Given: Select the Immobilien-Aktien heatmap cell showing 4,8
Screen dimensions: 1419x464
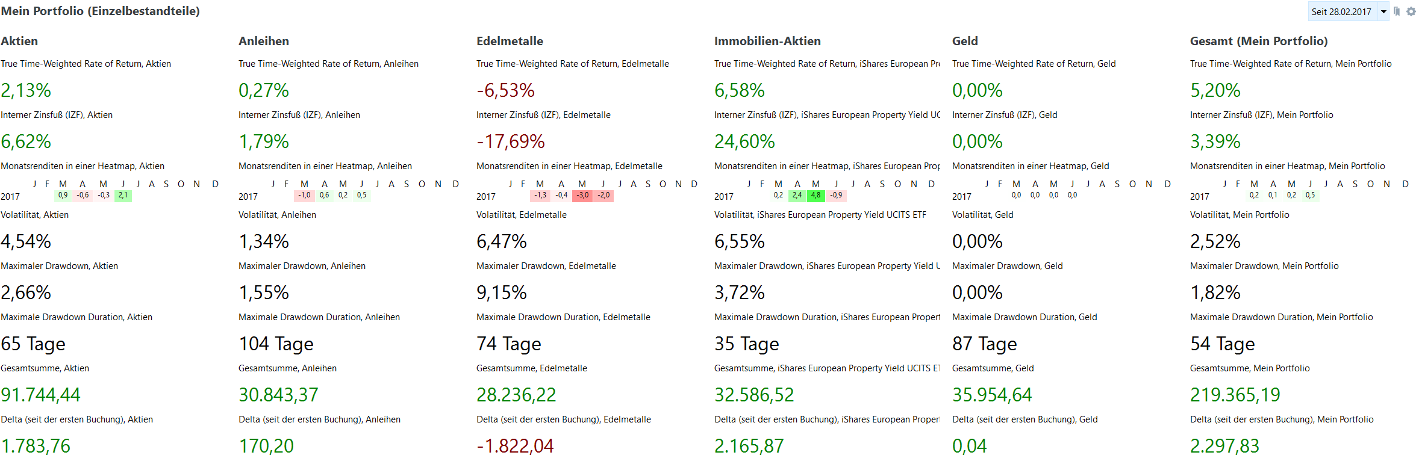Looking at the screenshot, I should (816, 196).
